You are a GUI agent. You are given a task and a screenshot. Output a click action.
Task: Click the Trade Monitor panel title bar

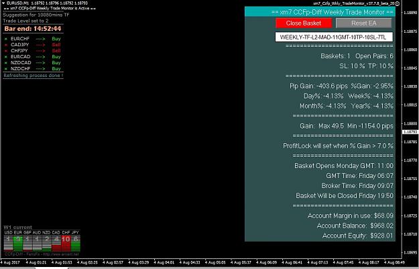point(320,12)
